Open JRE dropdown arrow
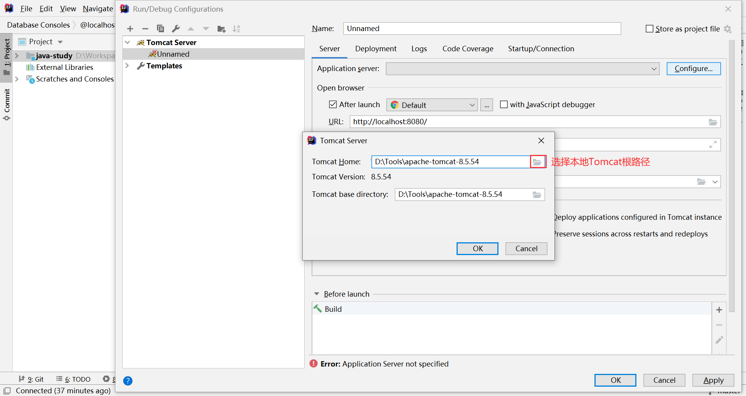 [x=715, y=182]
